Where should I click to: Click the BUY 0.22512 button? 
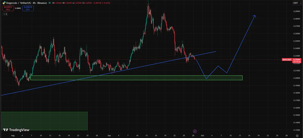click(x=28, y=8)
